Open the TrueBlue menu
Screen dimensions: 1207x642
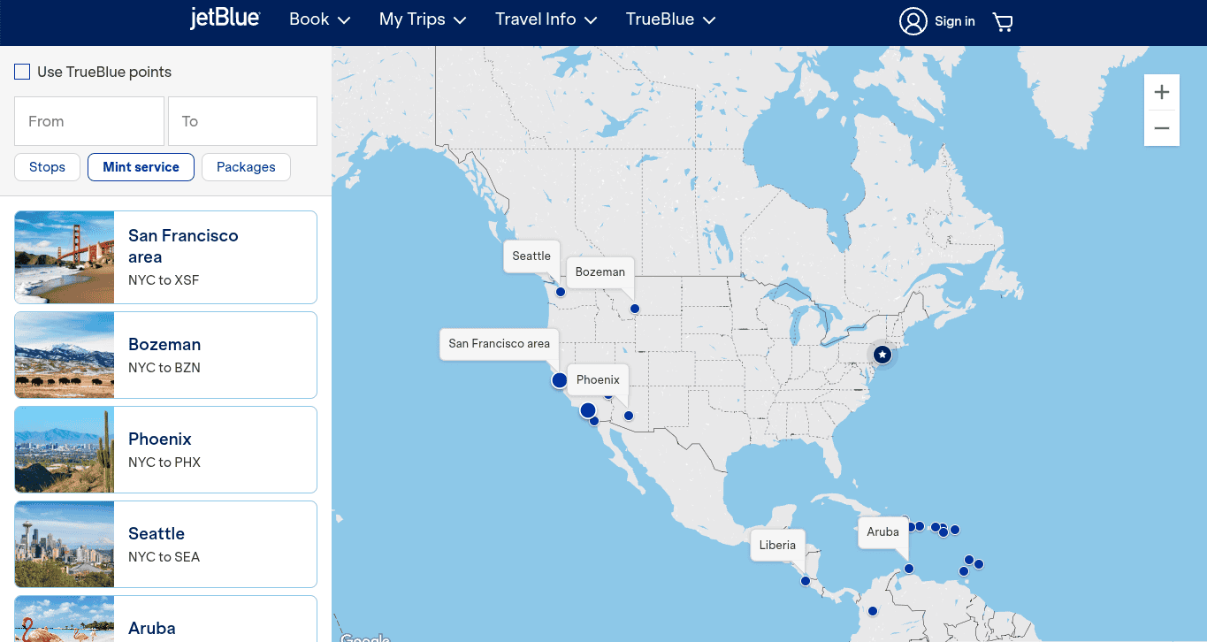pos(669,19)
